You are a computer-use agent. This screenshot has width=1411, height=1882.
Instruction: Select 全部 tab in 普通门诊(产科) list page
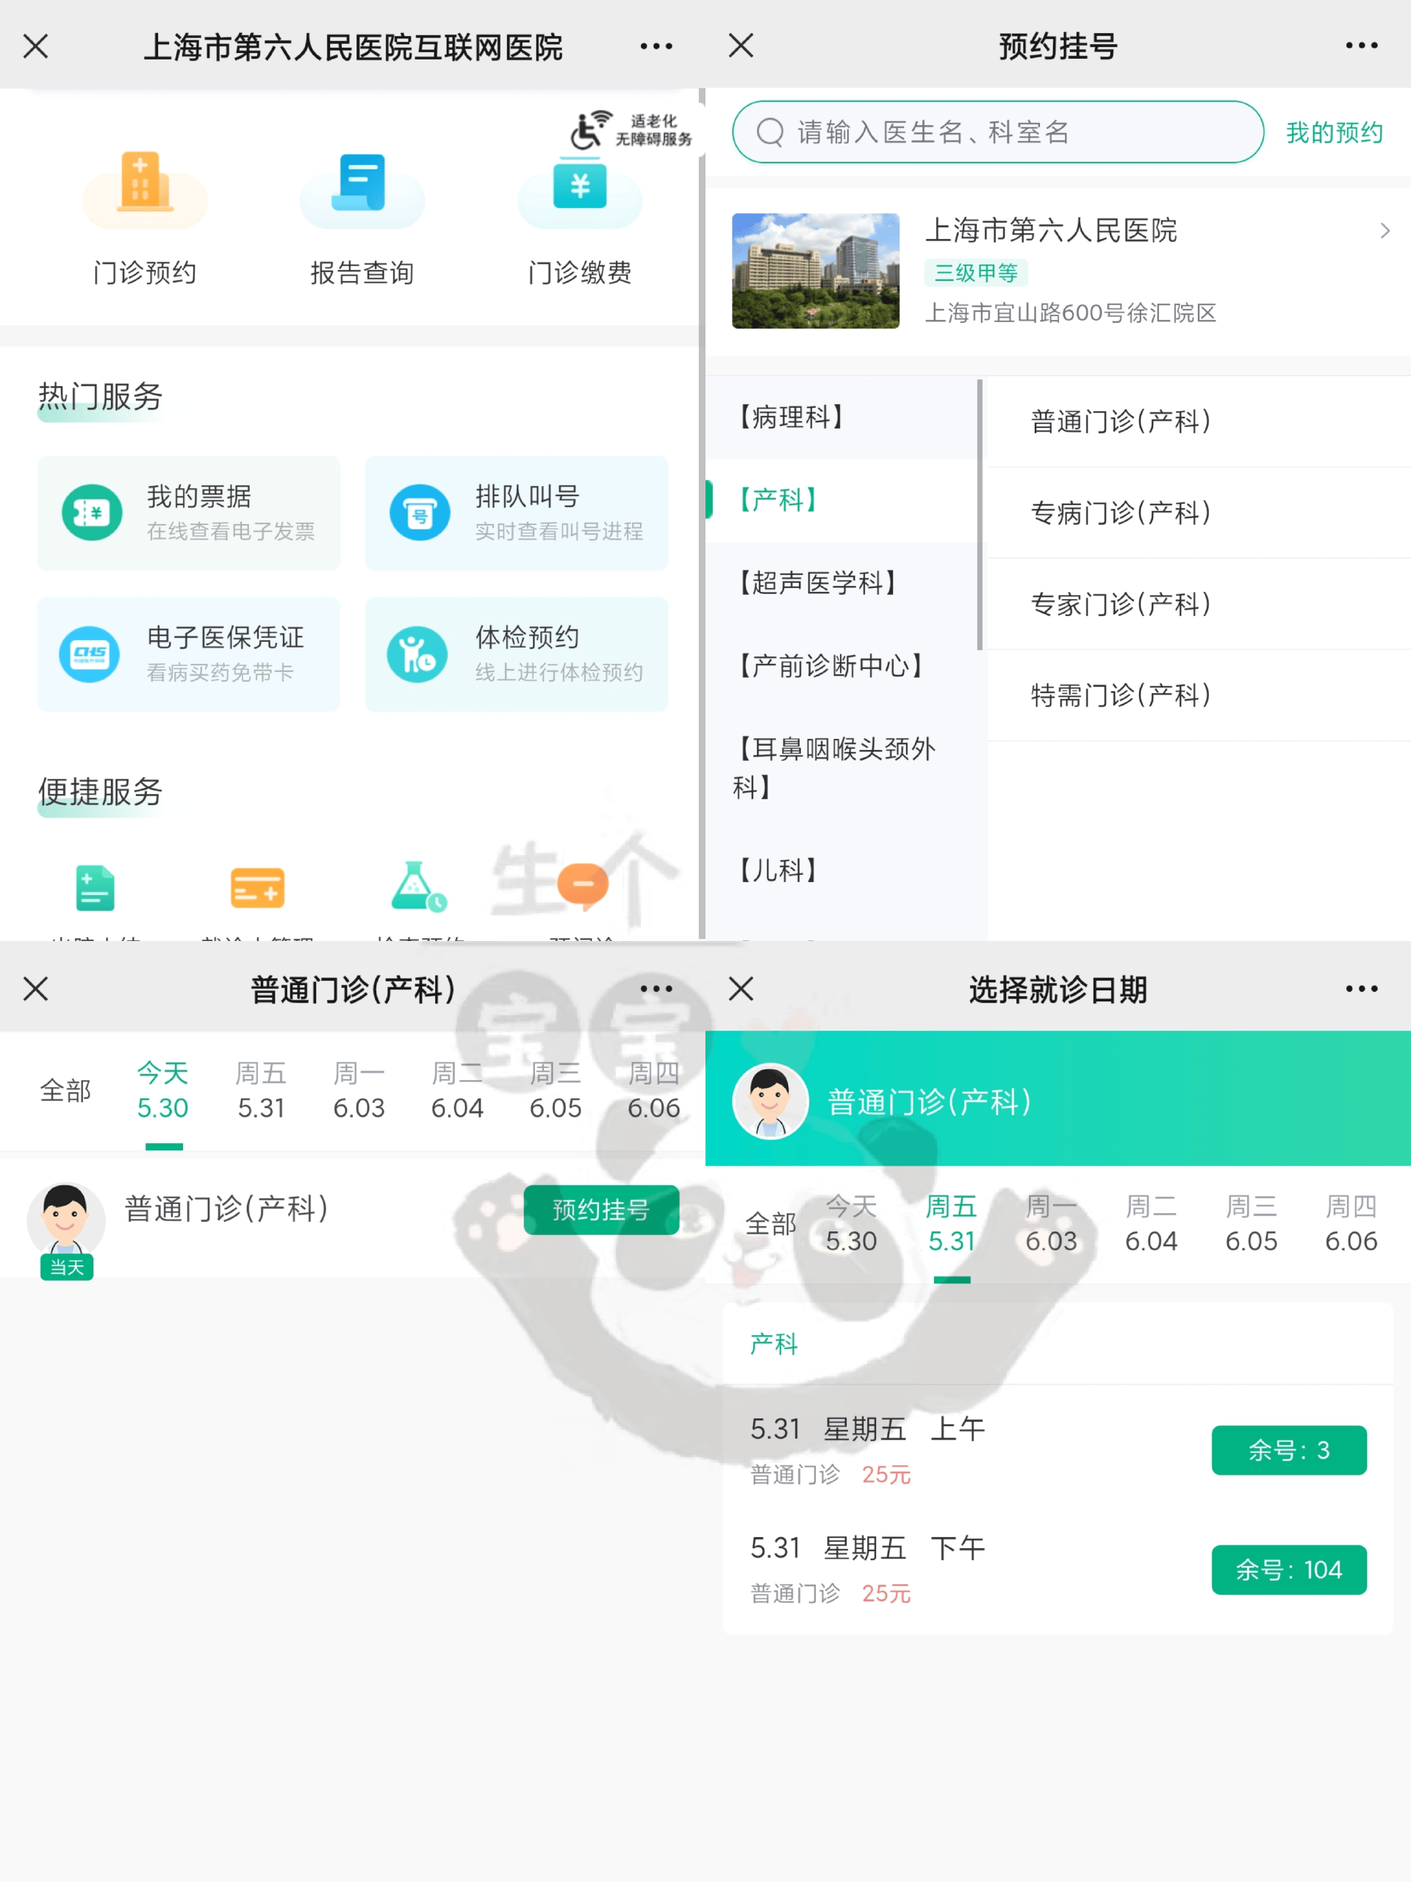pyautogui.click(x=65, y=1091)
